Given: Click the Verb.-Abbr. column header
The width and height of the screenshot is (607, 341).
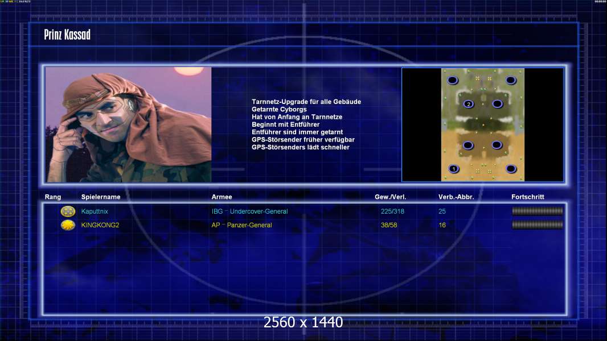Looking at the screenshot, I should pyautogui.click(x=456, y=197).
